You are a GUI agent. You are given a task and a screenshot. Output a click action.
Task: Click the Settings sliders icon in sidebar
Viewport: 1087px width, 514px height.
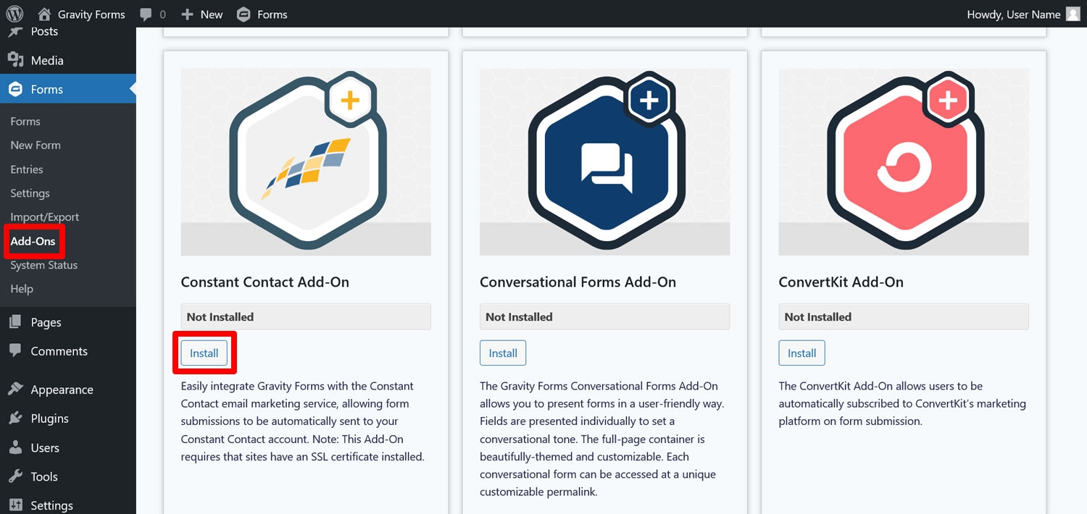pos(15,505)
